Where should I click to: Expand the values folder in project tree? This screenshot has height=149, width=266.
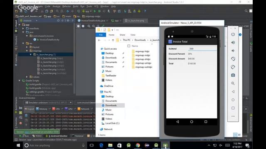pyautogui.click(x=27, y=77)
